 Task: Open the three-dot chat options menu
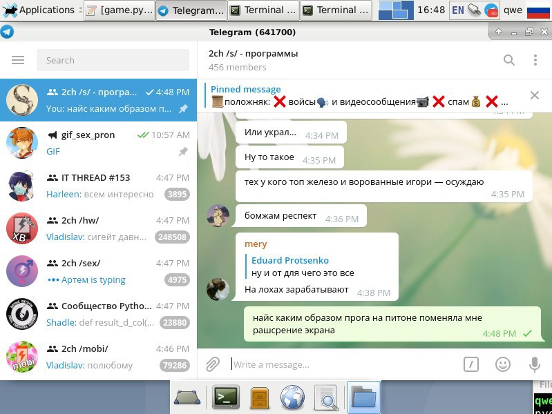535,60
